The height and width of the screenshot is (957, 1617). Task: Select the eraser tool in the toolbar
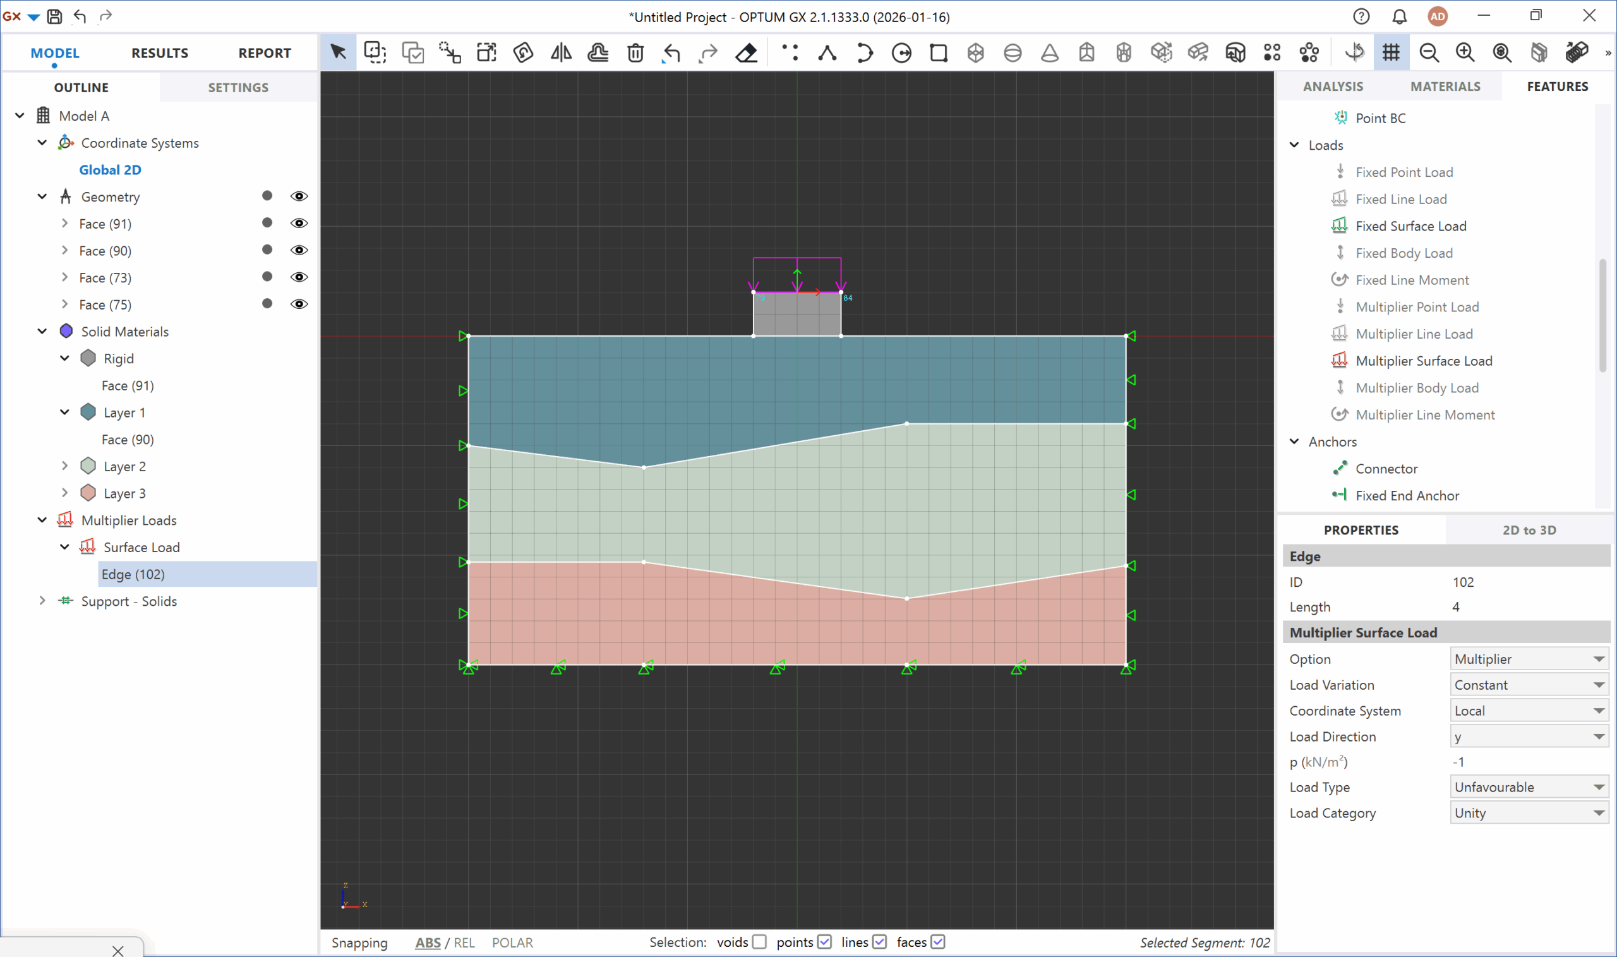(x=746, y=53)
